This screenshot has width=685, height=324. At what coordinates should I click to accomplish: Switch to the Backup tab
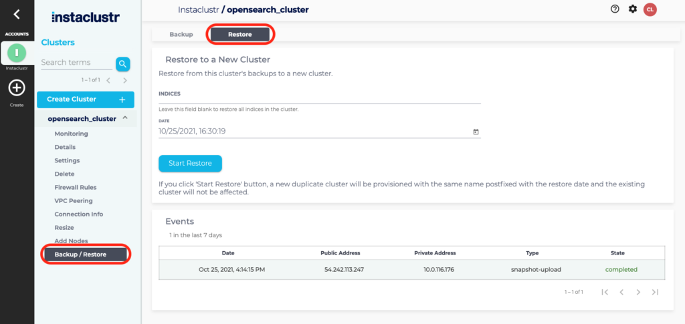[x=181, y=34]
